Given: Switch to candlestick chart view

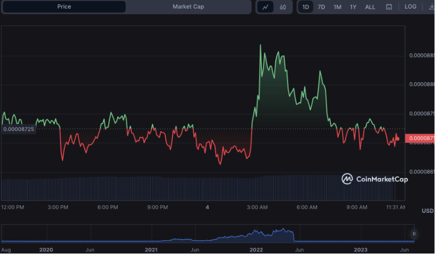Looking at the screenshot, I should 283,7.
